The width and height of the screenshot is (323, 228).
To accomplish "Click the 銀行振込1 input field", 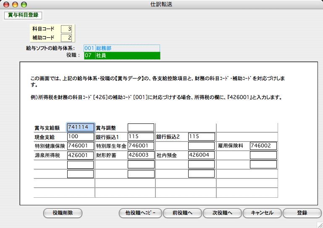I will (141, 136).
